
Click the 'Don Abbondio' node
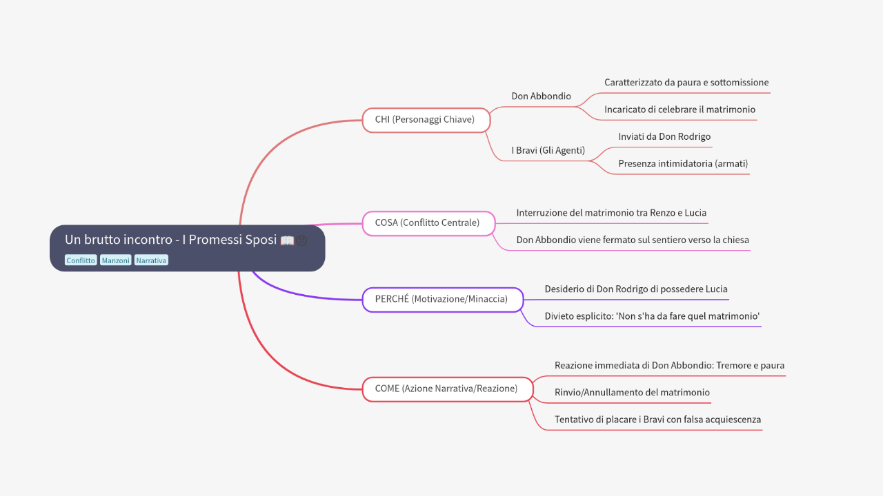coord(541,96)
